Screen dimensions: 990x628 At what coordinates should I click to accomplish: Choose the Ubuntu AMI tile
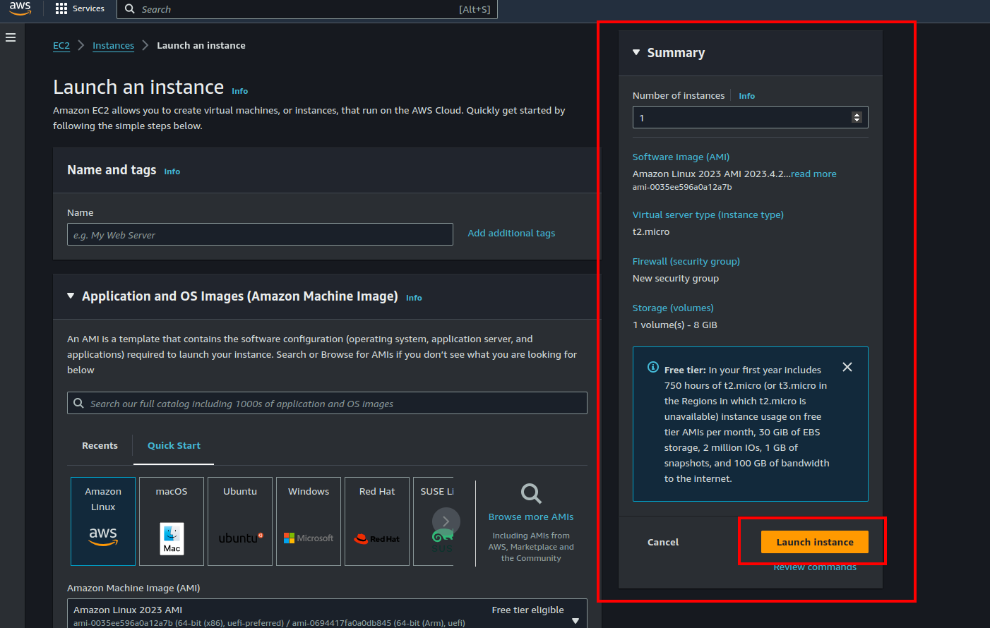[x=240, y=521]
